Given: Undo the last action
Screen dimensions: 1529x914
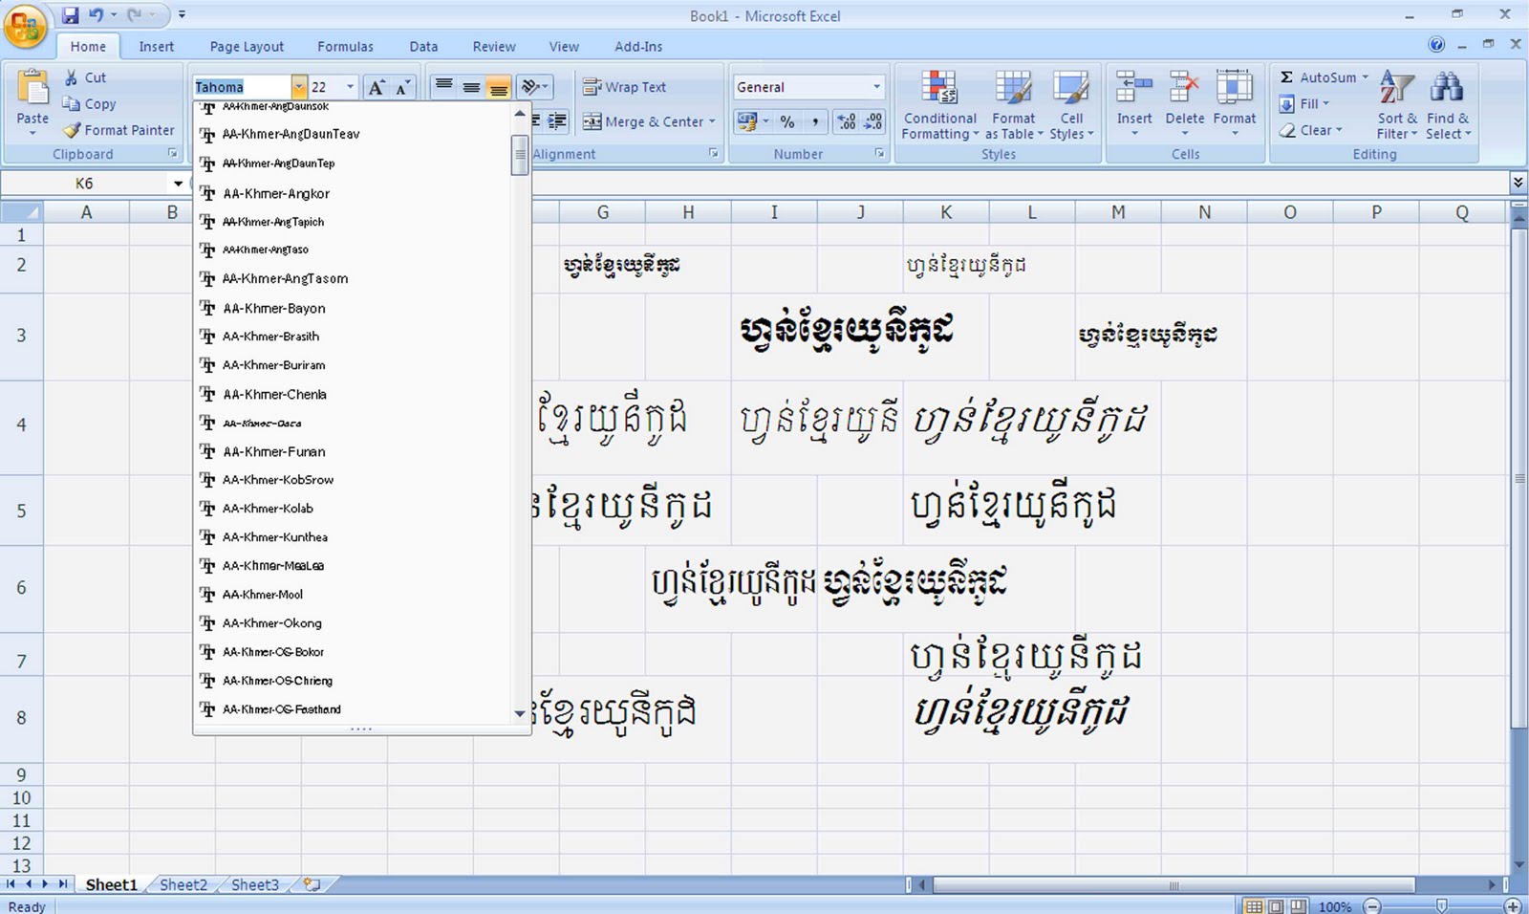Looking at the screenshot, I should (96, 15).
